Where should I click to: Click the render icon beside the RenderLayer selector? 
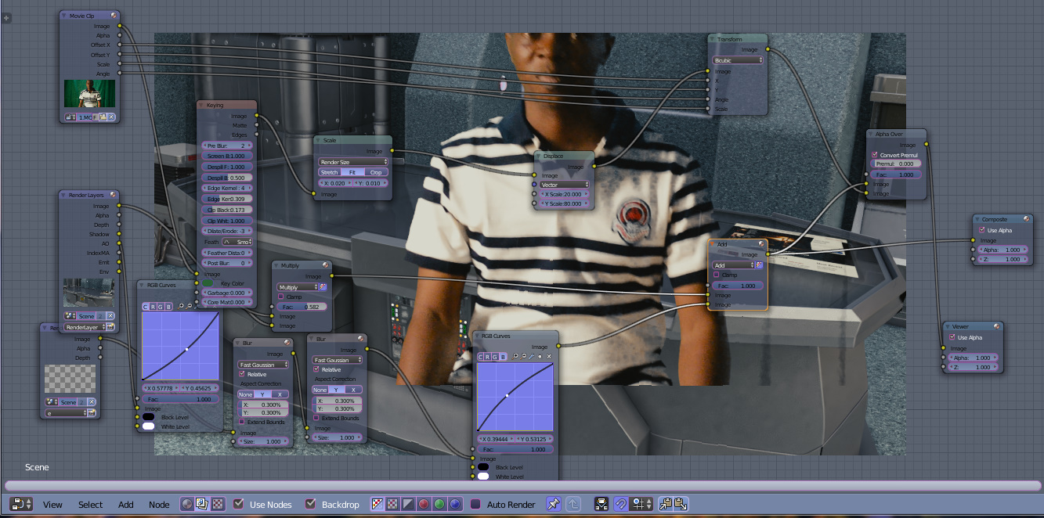point(111,327)
